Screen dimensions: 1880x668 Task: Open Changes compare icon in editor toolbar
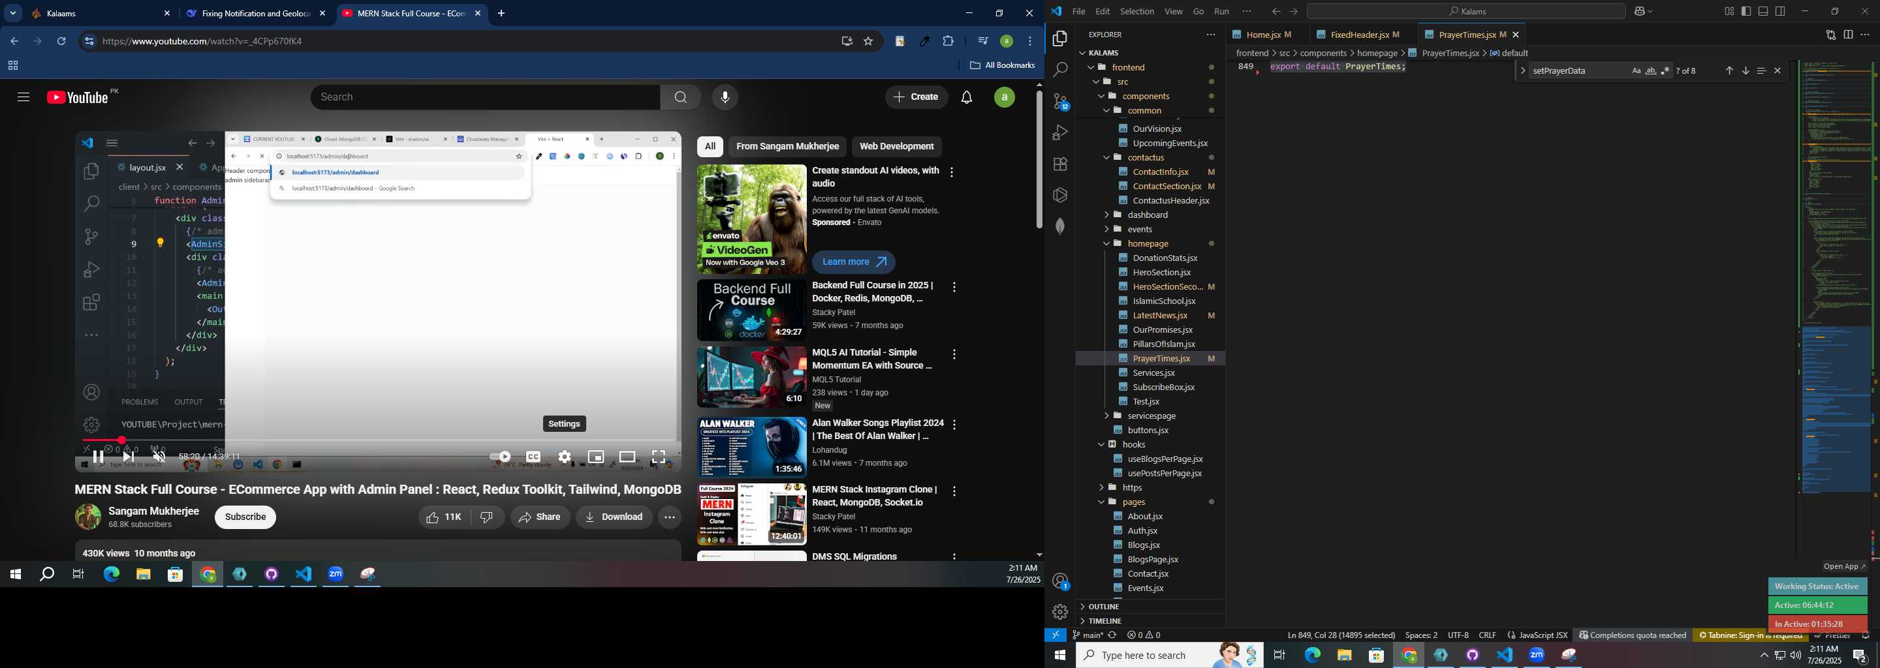(1830, 35)
